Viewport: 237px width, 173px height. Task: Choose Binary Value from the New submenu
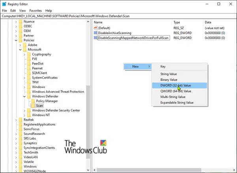coord(179,80)
